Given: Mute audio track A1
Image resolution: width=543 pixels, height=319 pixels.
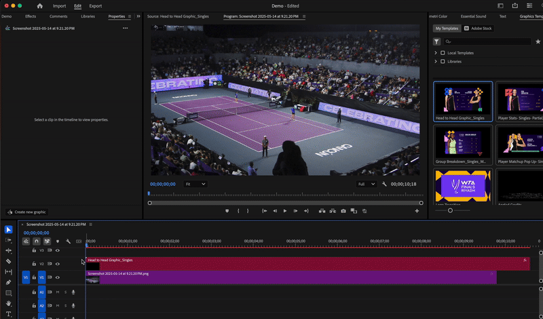Looking at the screenshot, I should coord(58,292).
